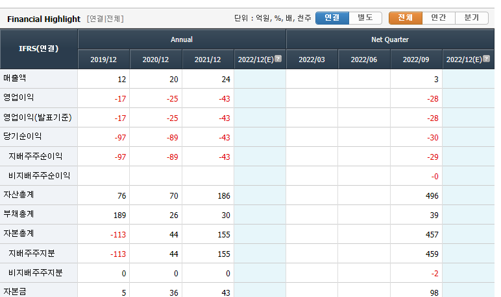Select the 영업이익 row label

pyautogui.click(x=19, y=98)
